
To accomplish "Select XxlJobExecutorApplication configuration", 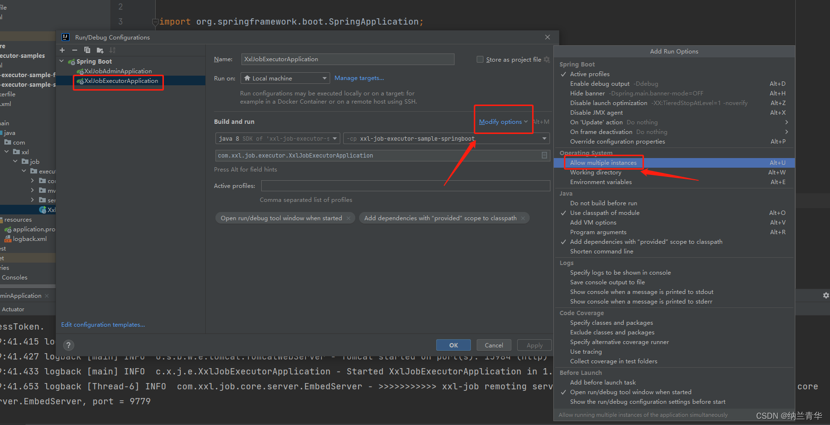I will (x=121, y=81).
